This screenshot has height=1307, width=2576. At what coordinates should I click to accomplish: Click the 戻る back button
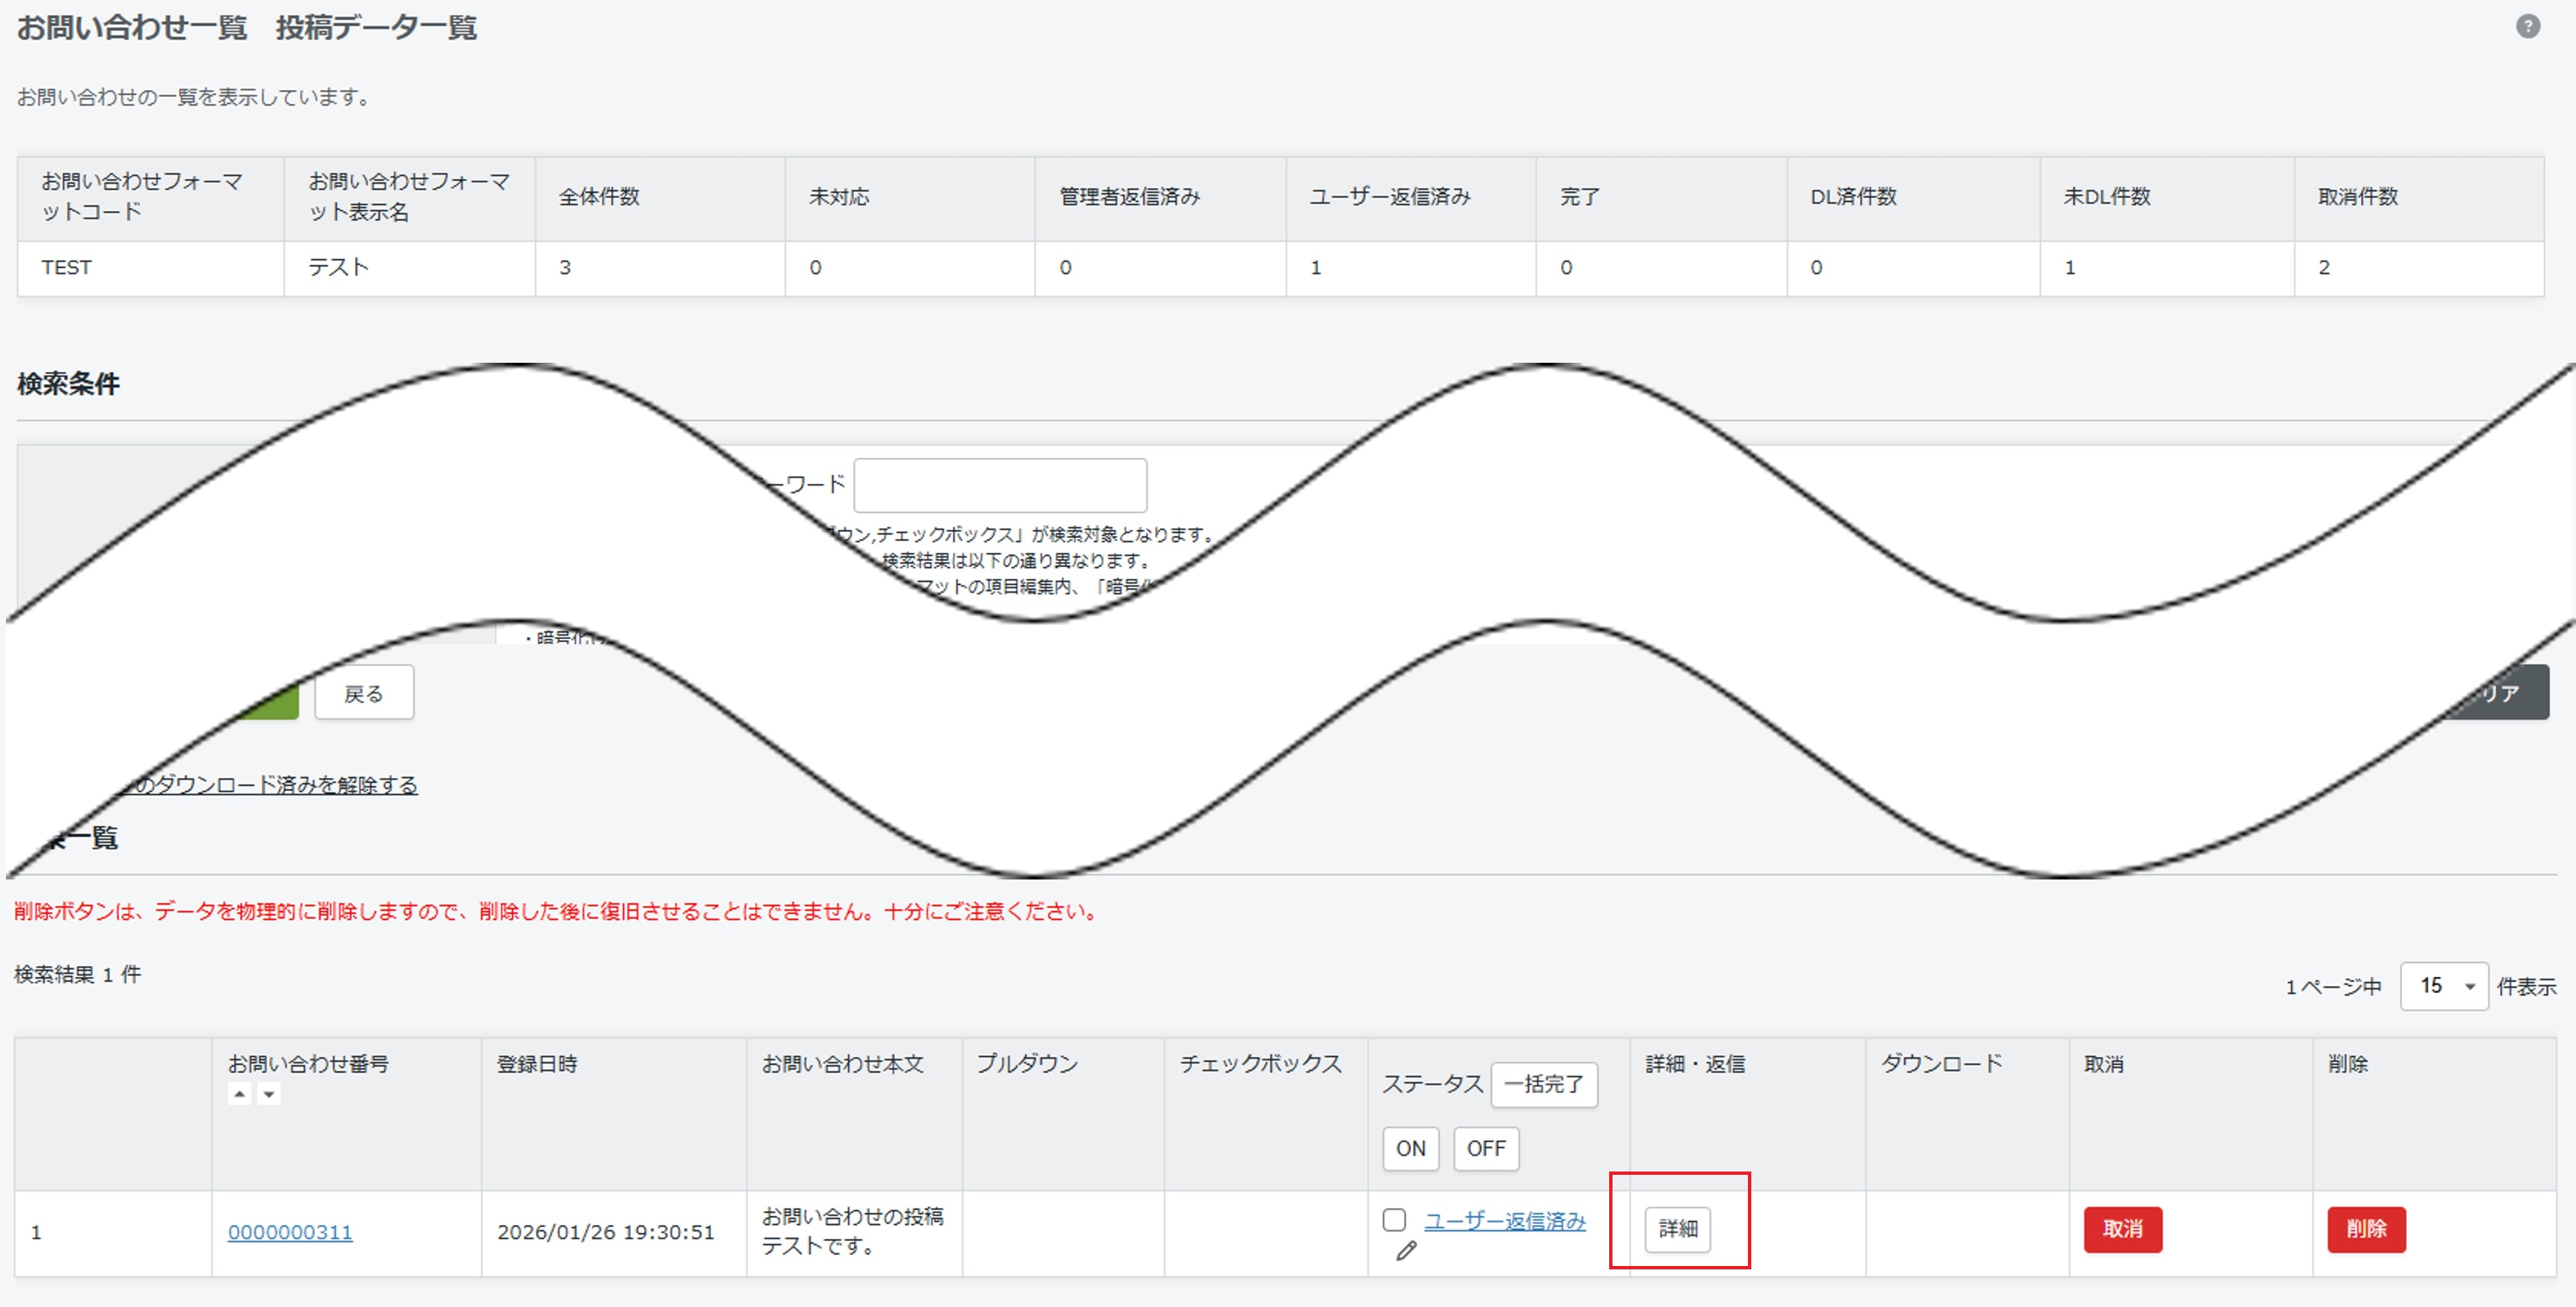point(364,693)
